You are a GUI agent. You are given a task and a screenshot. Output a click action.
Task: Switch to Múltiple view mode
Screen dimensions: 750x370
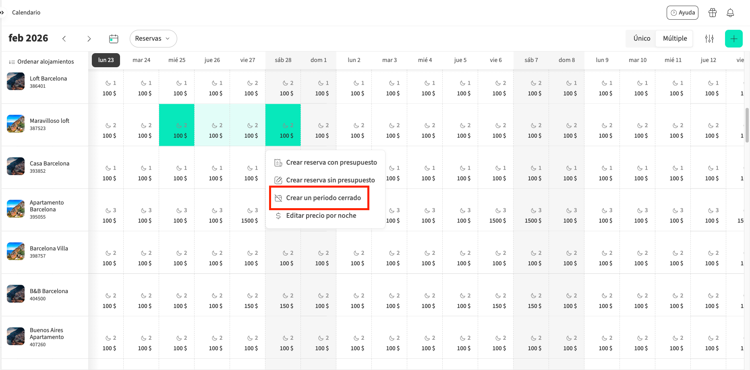675,38
